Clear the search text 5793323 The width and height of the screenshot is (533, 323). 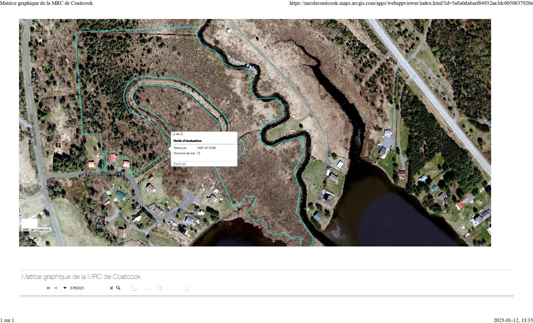pyautogui.click(x=111, y=288)
